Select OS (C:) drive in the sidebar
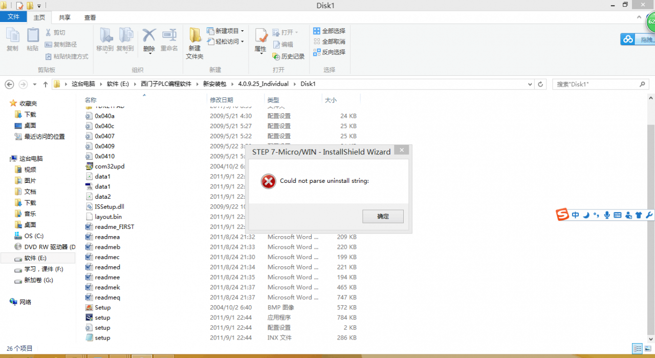Viewport: 655px width, 358px height. pos(34,236)
